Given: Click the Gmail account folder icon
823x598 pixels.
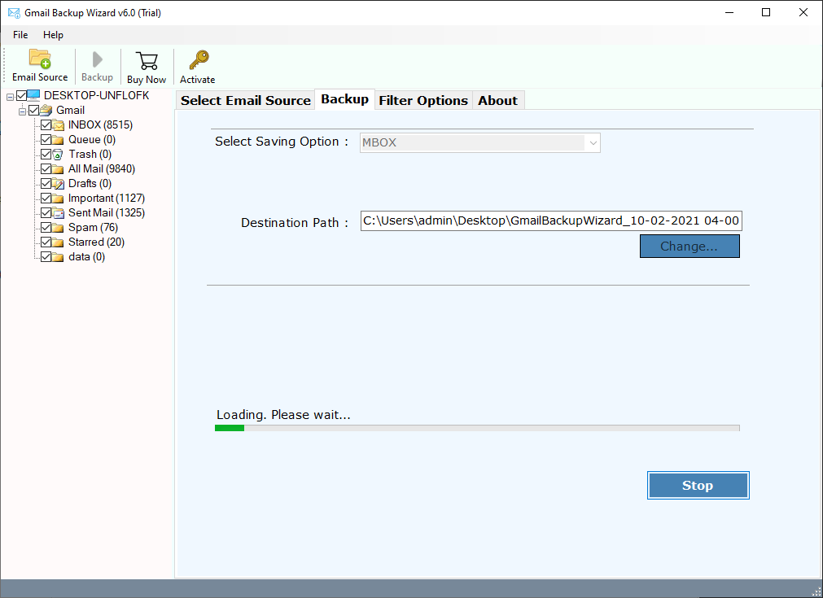Looking at the screenshot, I should click(46, 110).
